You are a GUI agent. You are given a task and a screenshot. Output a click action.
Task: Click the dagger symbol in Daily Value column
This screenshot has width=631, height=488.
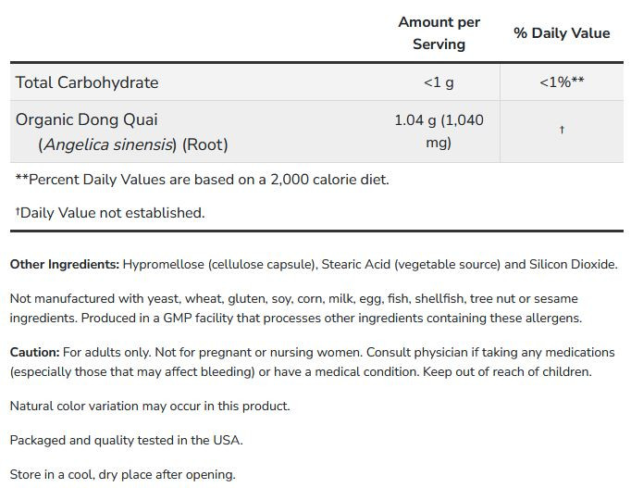[x=562, y=130]
